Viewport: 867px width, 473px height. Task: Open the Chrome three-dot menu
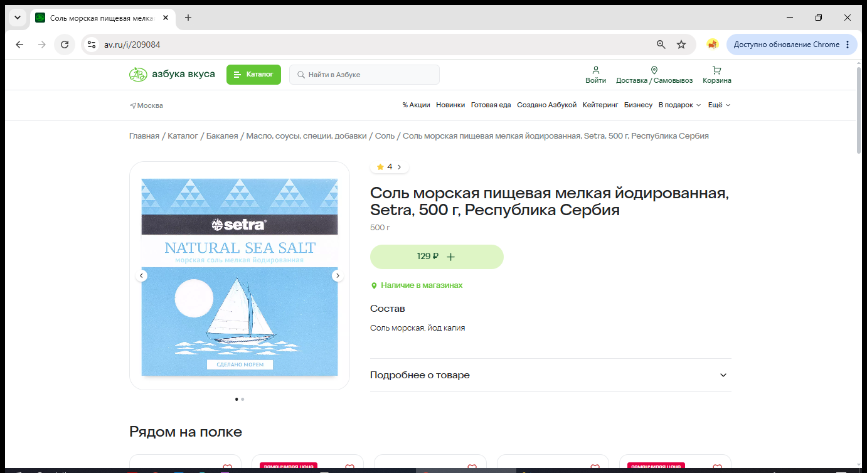coord(848,45)
